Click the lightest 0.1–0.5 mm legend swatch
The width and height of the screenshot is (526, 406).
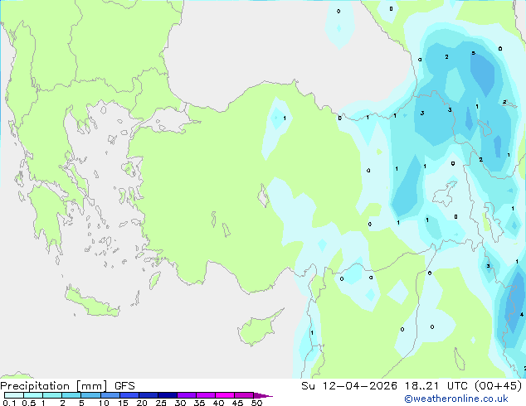click(x=14, y=395)
